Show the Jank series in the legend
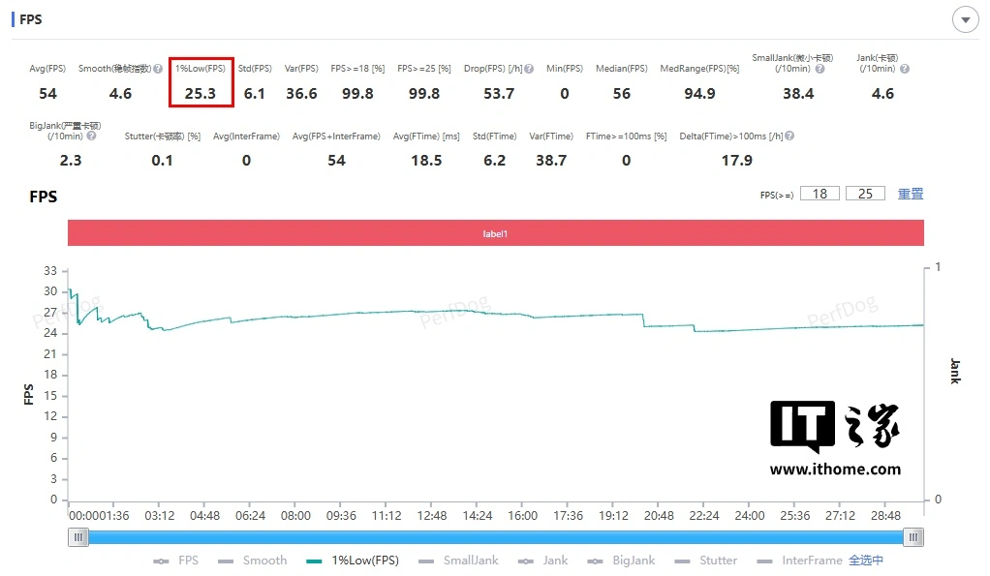990x576 pixels. (x=543, y=561)
